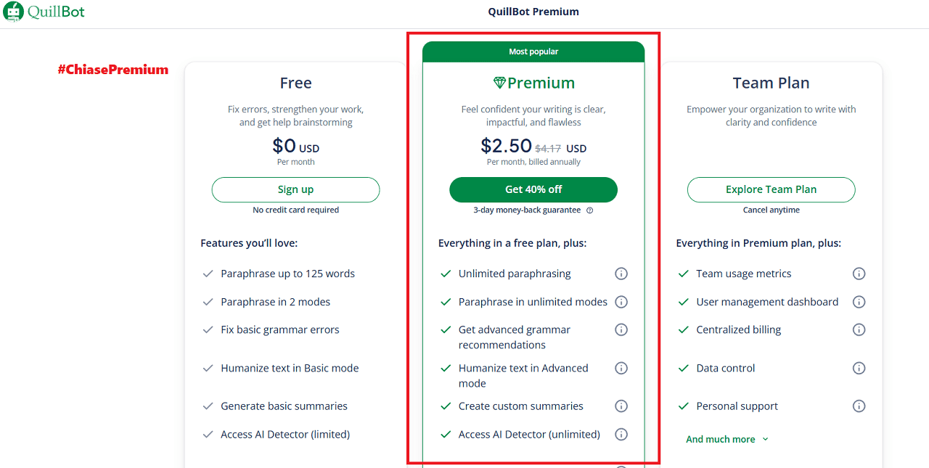Image resolution: width=929 pixels, height=468 pixels.
Task: Show info for Create custom summaries
Action: (x=621, y=406)
